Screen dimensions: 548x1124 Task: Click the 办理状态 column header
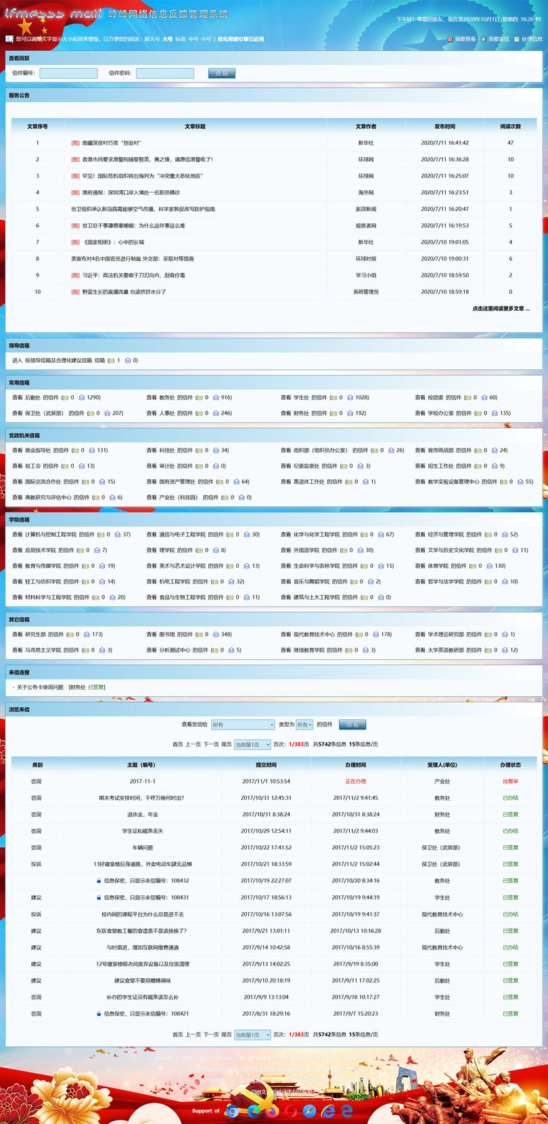511,765
